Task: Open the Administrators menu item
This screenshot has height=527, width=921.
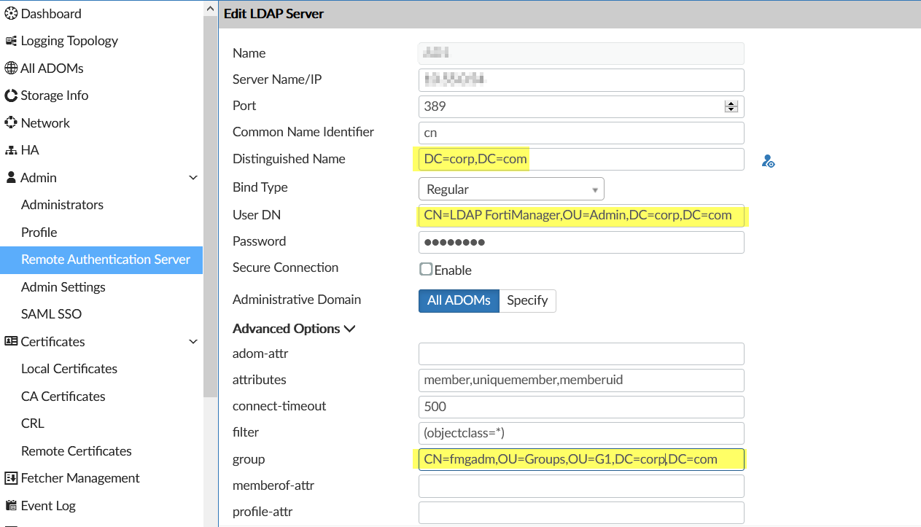Action: point(62,205)
